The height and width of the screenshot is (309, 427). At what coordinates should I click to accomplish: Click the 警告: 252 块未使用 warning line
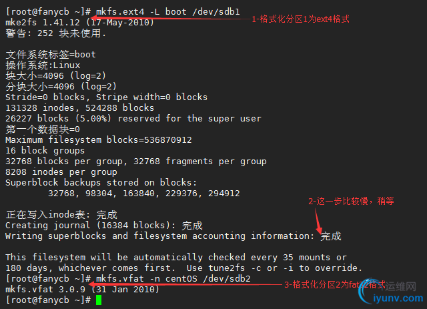tap(56, 33)
